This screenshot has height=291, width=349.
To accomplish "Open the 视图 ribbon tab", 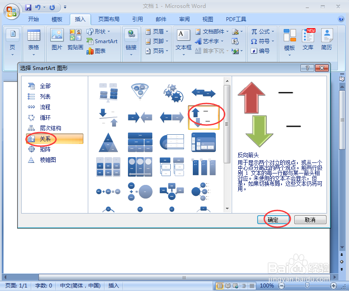I will [208, 19].
